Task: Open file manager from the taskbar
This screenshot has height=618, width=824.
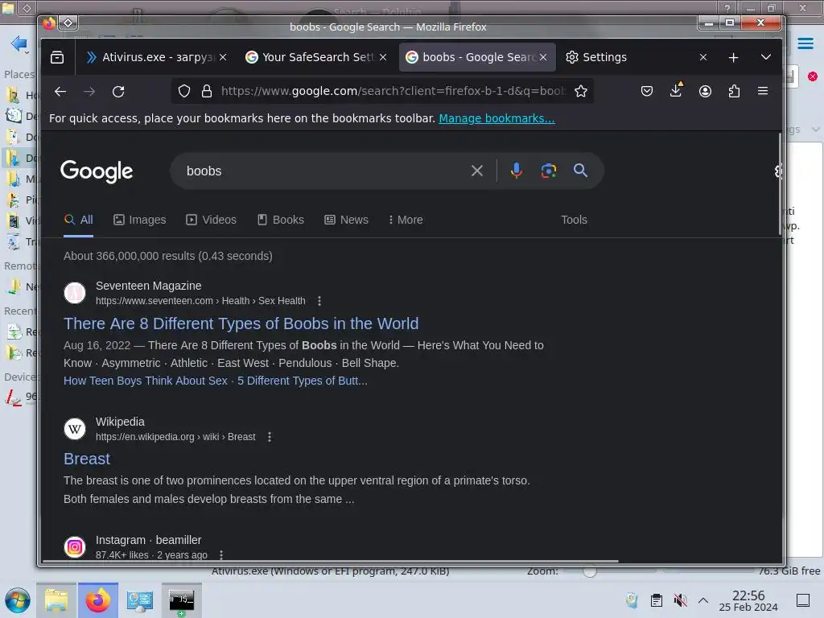Action: (x=56, y=600)
